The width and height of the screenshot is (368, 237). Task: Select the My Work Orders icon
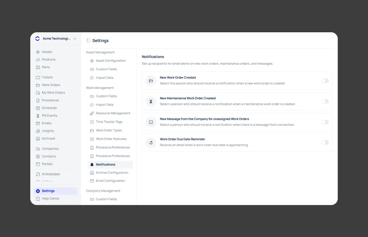click(38, 93)
